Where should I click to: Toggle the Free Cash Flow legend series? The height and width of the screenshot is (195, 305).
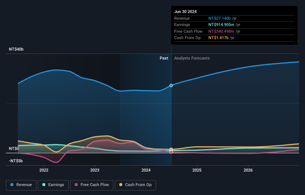[x=92, y=185]
